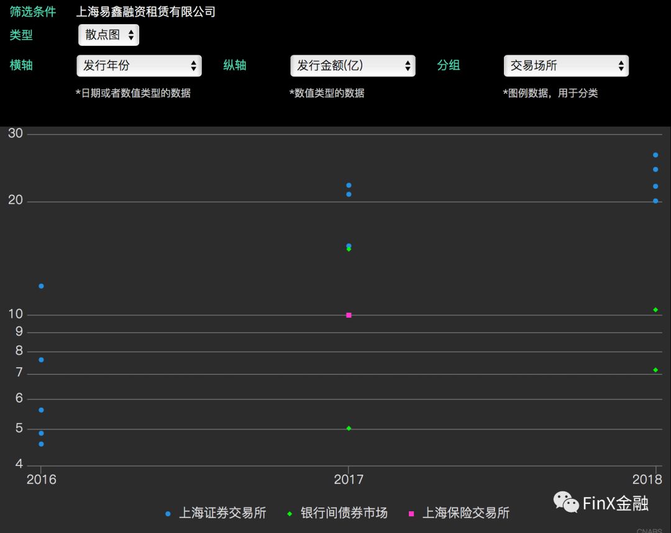Click the lowest blue dot in 2016

click(x=41, y=444)
